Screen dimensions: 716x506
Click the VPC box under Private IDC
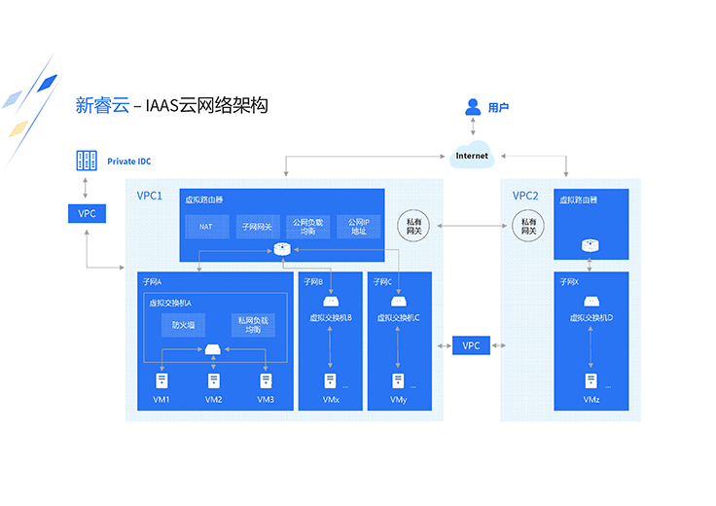point(87,214)
